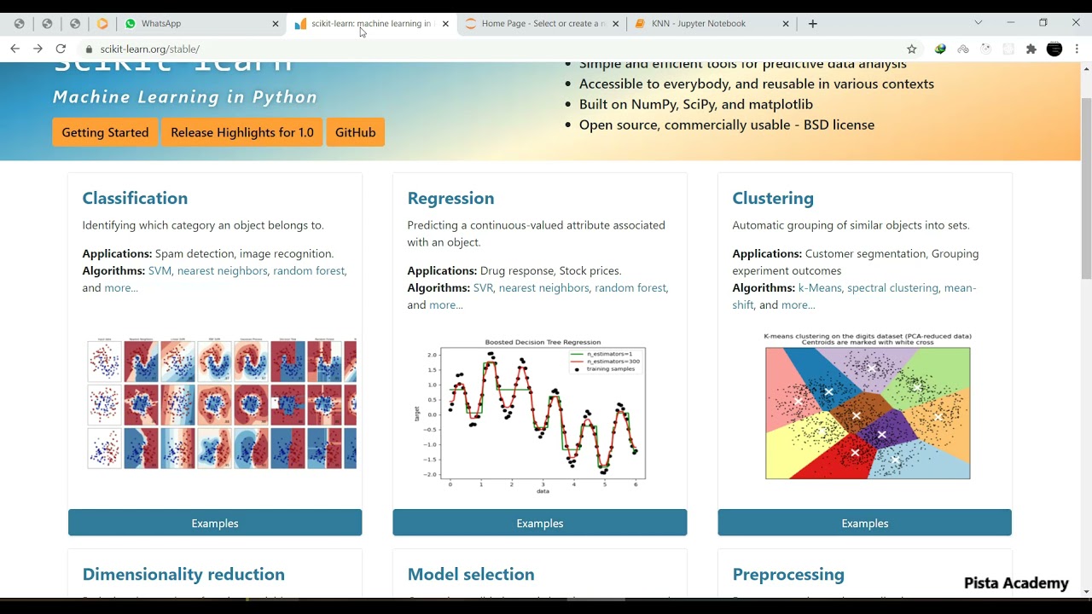Screen dimensions: 1092x614
Task: Click the faded circular extension icon
Action: (986, 49)
